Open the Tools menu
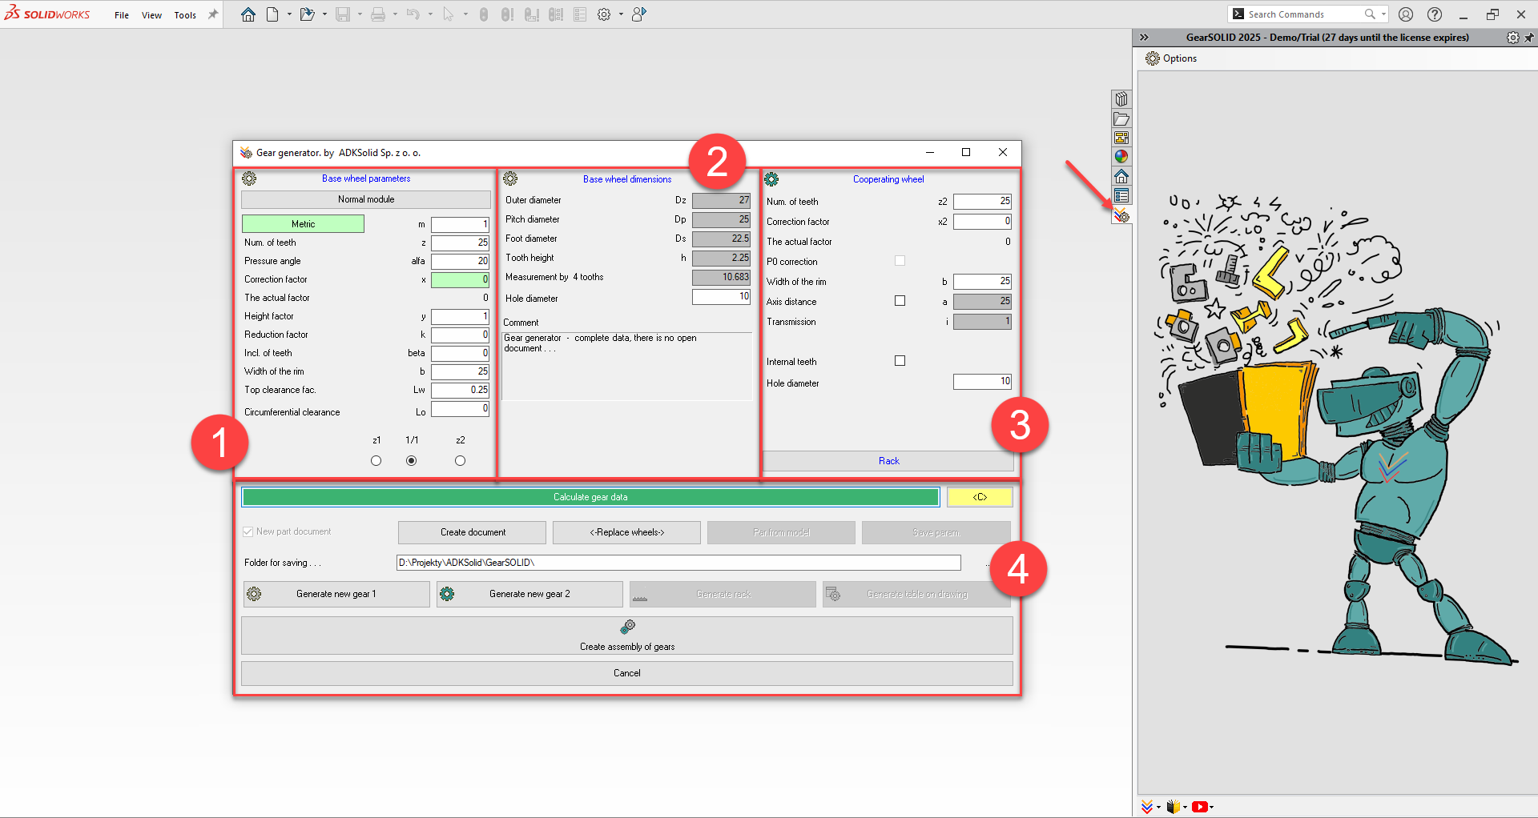Image resolution: width=1538 pixels, height=818 pixels. click(185, 15)
